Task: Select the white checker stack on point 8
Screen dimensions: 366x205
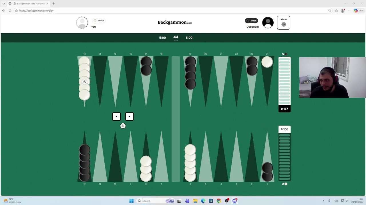Action: point(146,169)
